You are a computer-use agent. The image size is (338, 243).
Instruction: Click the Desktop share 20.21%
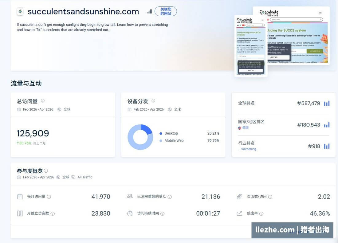tap(213, 133)
